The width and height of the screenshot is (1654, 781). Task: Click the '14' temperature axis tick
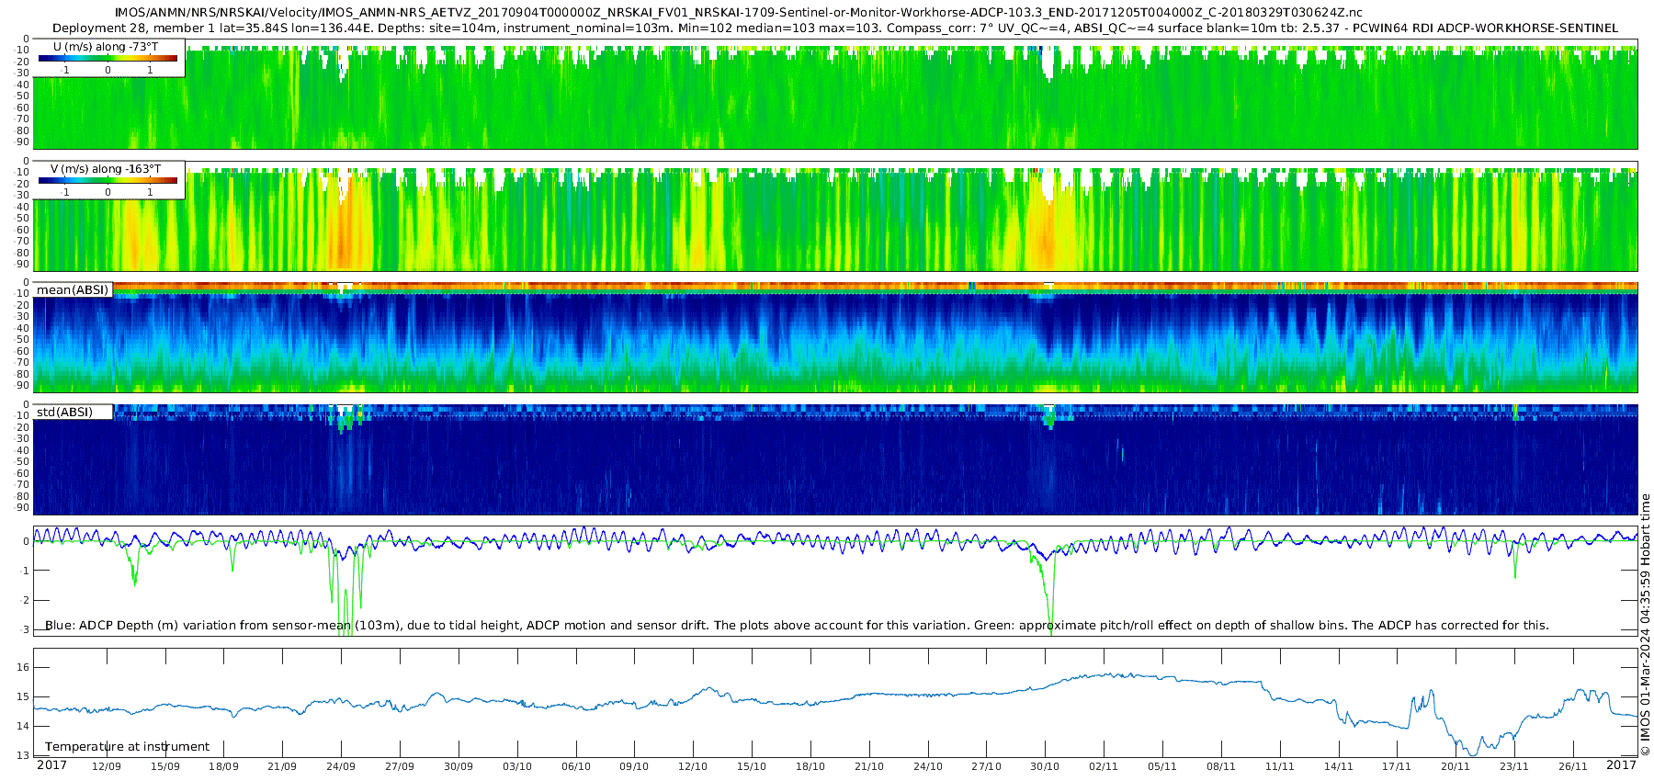(x=24, y=726)
